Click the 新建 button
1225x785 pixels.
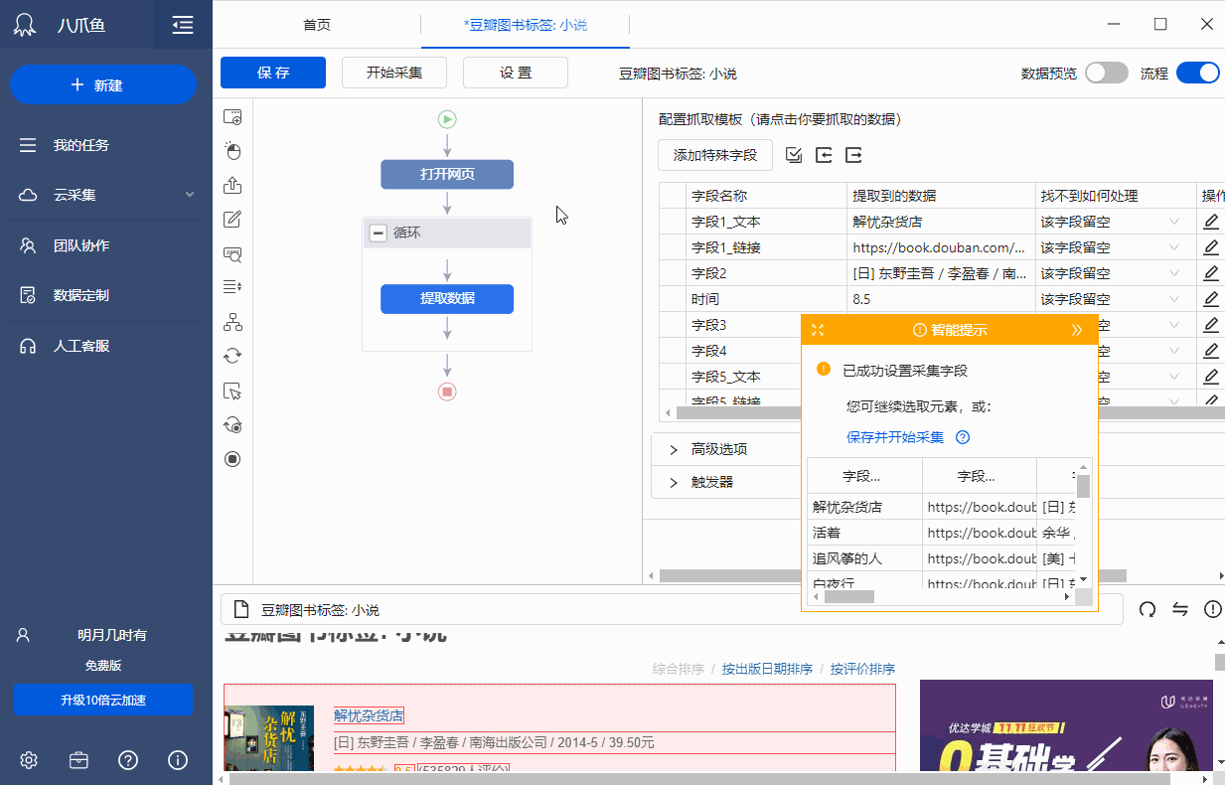[x=103, y=85]
